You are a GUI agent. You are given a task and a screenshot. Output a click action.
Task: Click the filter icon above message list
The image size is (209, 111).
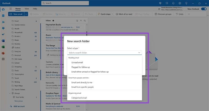(x=81, y=20)
